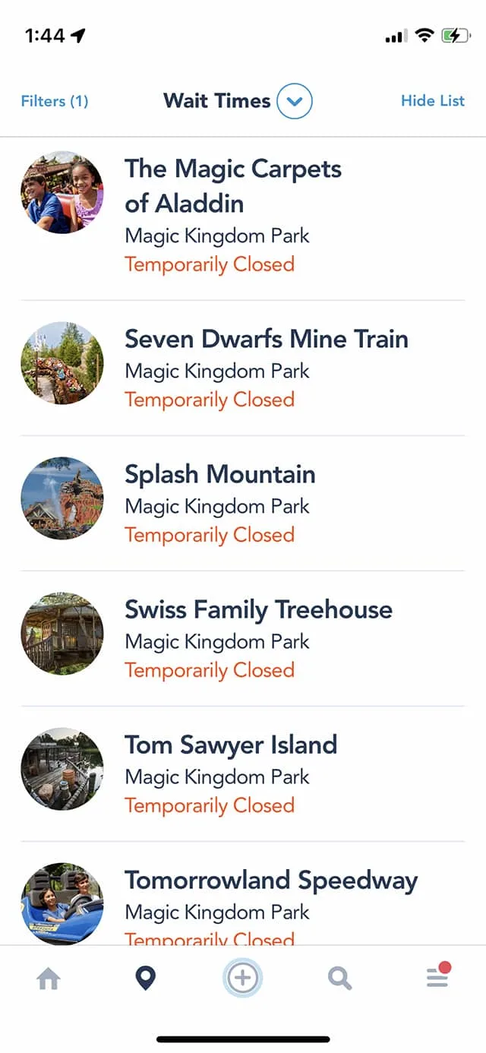Tap the Seven Dwarfs Mine Train thumbnail
The height and width of the screenshot is (1053, 486).
pos(62,363)
